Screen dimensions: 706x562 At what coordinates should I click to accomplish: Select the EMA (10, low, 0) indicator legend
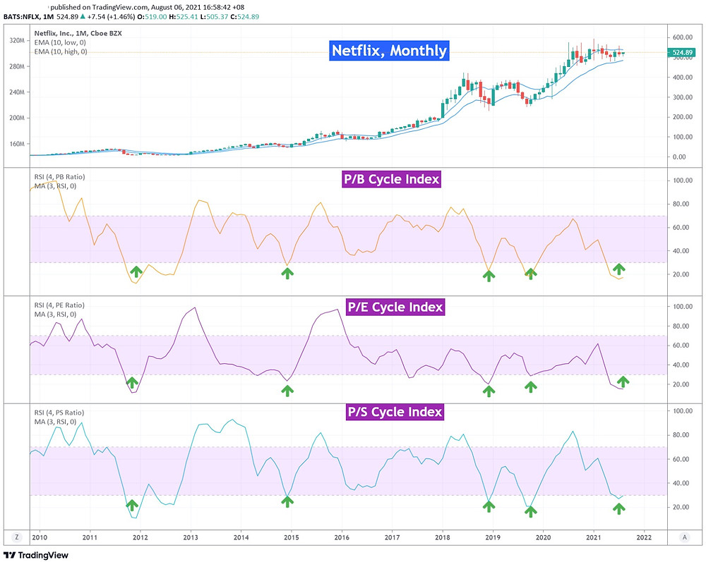(x=60, y=42)
